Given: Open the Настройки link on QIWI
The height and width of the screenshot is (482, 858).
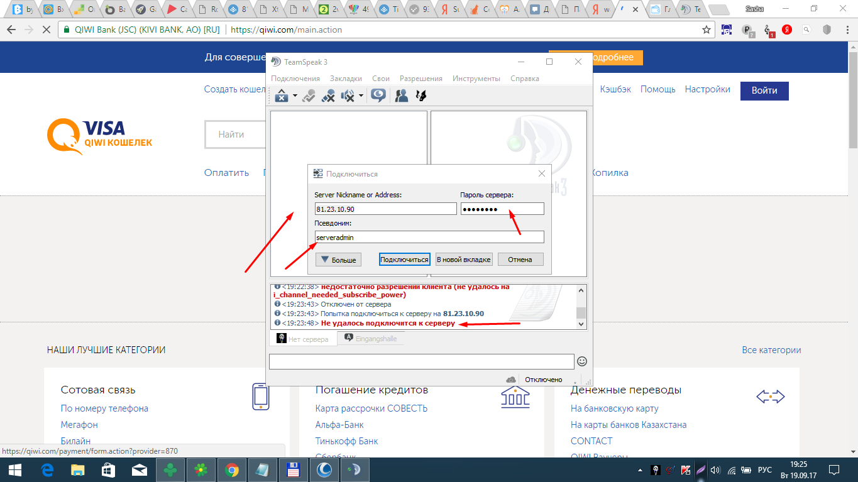Looking at the screenshot, I should point(708,89).
